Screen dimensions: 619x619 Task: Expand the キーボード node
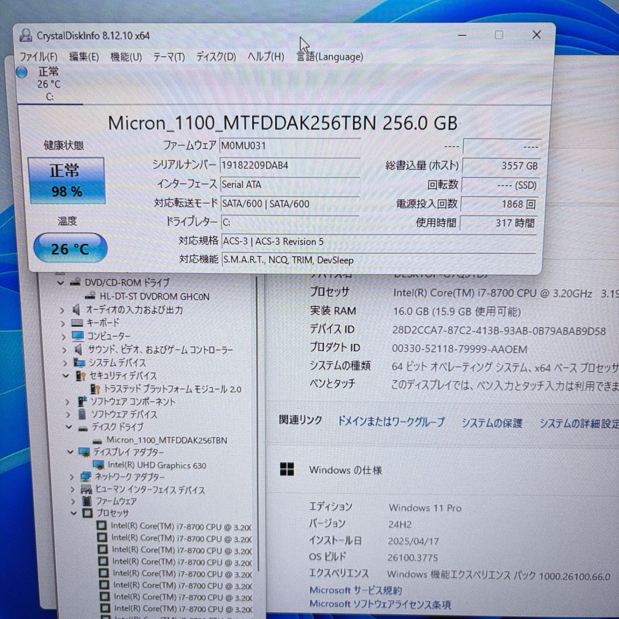[x=63, y=323]
